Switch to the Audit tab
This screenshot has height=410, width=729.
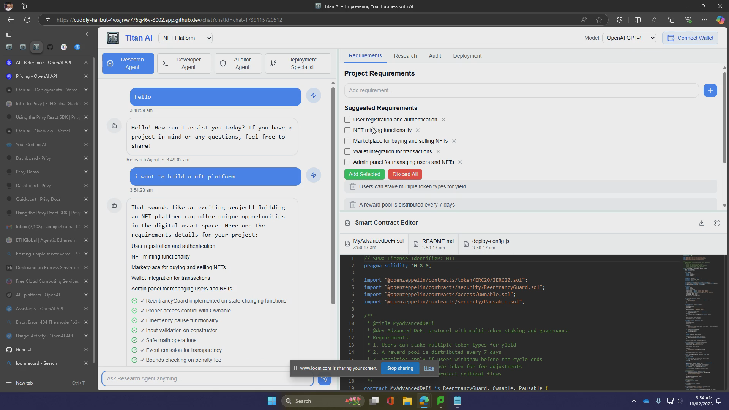(x=435, y=56)
